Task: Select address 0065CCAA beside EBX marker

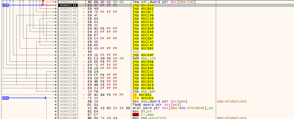Action: 68,98
